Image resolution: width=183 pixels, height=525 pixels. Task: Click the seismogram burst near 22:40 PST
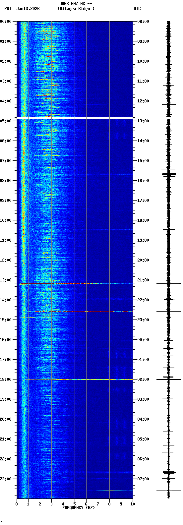tap(168, 472)
